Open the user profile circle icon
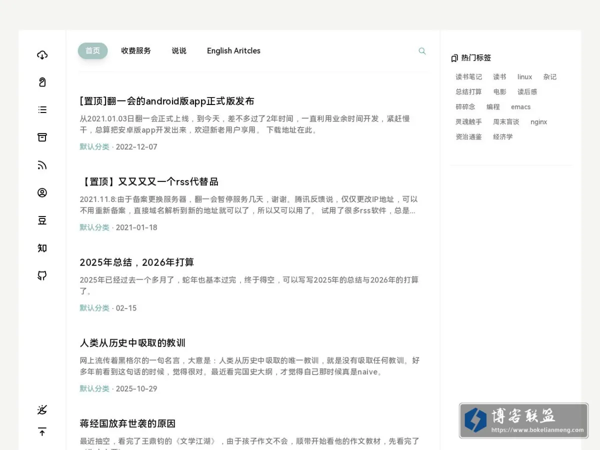Screen dimensions: 600x450 (42, 193)
